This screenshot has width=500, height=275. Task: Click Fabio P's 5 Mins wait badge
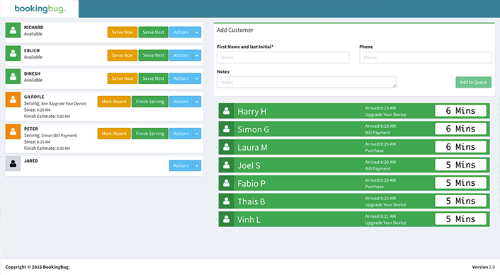pyautogui.click(x=460, y=183)
